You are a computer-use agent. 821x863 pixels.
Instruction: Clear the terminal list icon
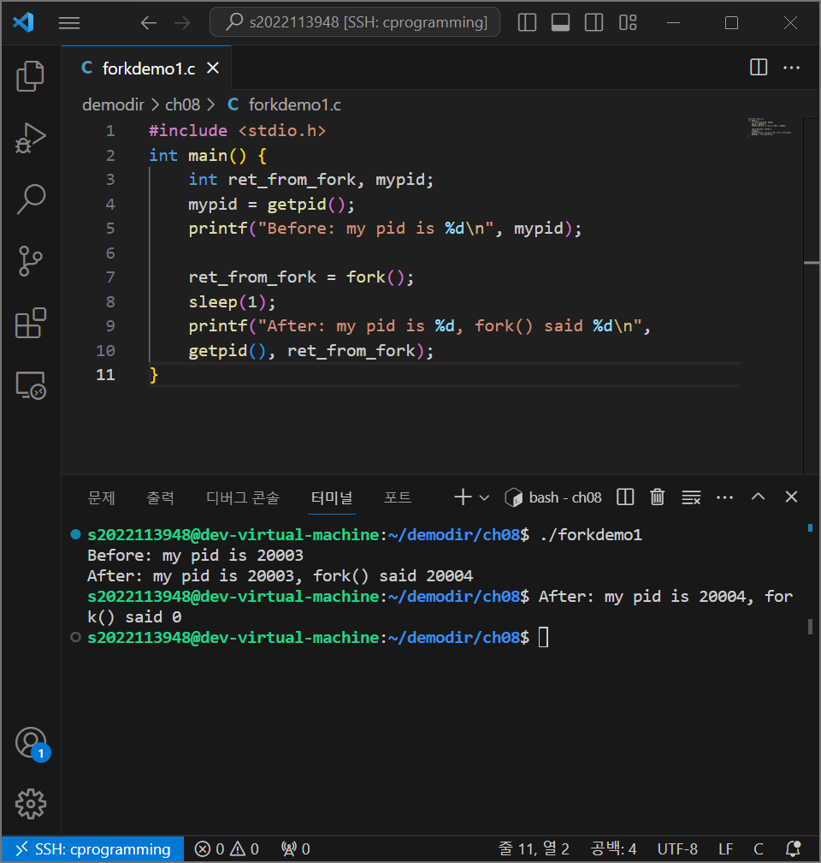(691, 497)
